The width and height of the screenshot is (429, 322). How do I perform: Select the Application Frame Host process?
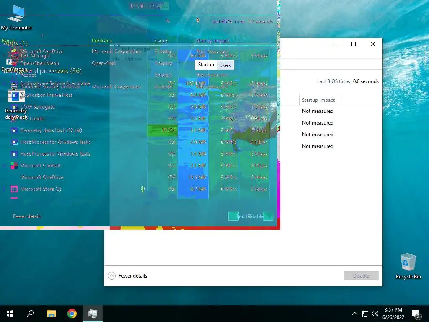(46, 95)
